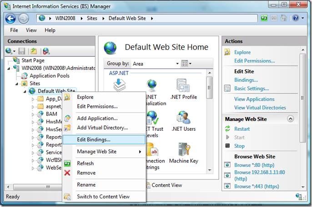Choose Switch to Content View in context menu
This screenshot has width=312, height=207.
[x=104, y=197]
